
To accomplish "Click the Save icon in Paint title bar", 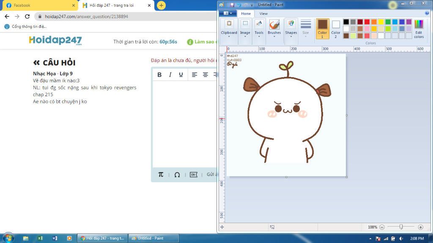I will click(232, 5).
